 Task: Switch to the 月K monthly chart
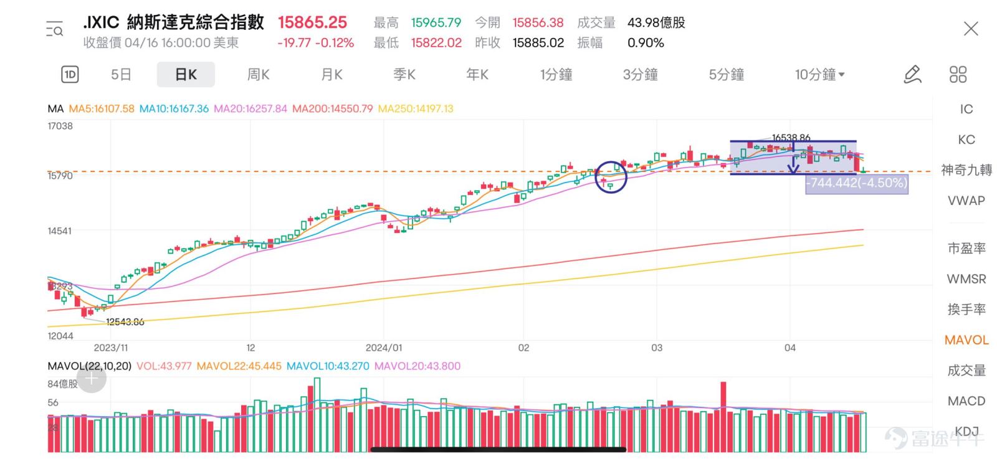pyautogui.click(x=332, y=75)
